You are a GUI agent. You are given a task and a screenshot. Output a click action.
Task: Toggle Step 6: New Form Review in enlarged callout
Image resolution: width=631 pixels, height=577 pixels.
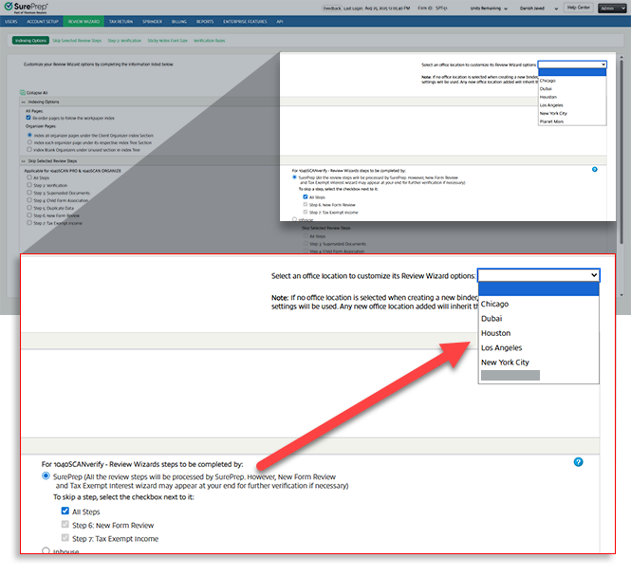coord(65,524)
